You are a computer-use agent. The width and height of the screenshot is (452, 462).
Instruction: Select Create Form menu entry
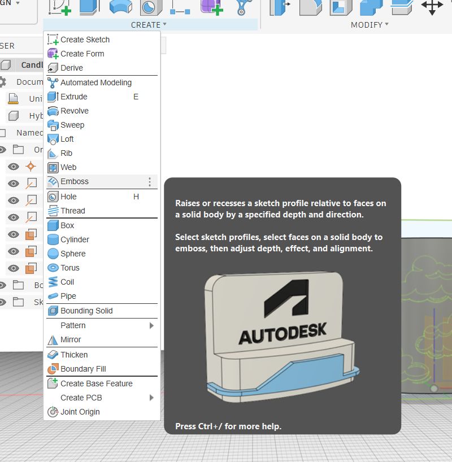(x=102, y=54)
